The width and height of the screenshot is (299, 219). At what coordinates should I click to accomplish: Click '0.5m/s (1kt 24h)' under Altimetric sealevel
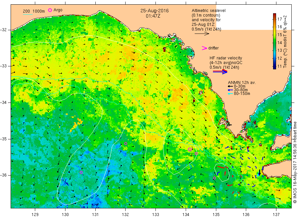207,29
